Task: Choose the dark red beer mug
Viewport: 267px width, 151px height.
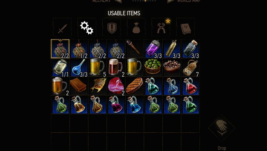Action: tap(116, 68)
